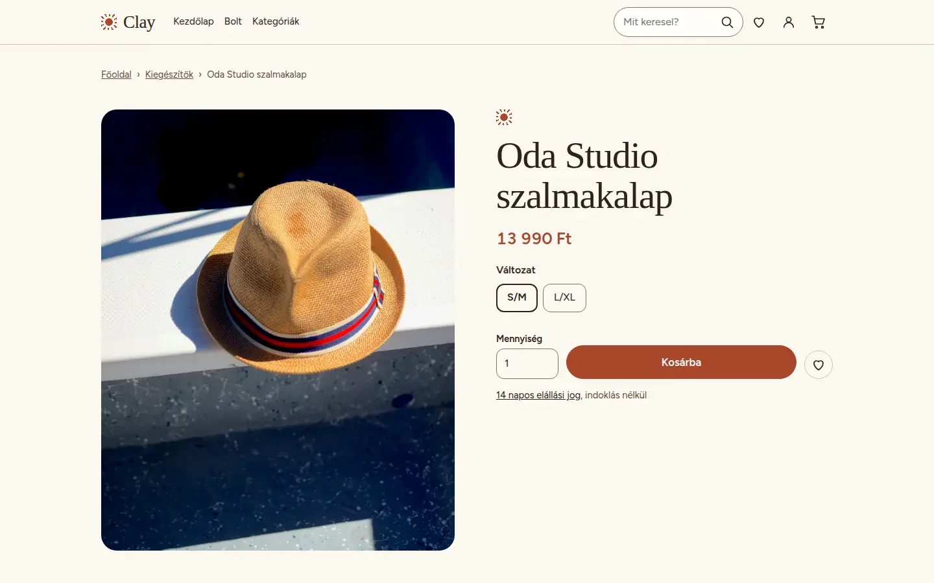Add product to favorites with heart button
This screenshot has height=583, width=934.
pyautogui.click(x=819, y=365)
